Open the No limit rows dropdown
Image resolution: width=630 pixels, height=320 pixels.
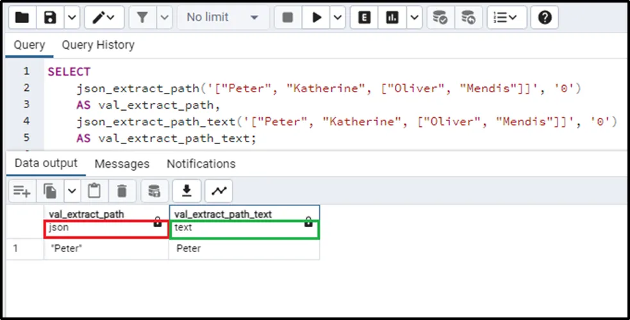point(222,18)
